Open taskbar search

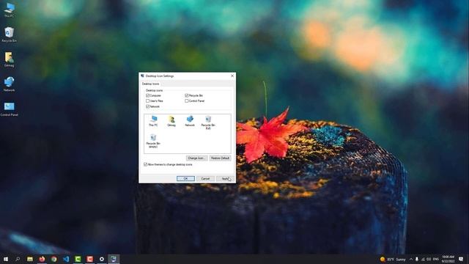(18, 259)
